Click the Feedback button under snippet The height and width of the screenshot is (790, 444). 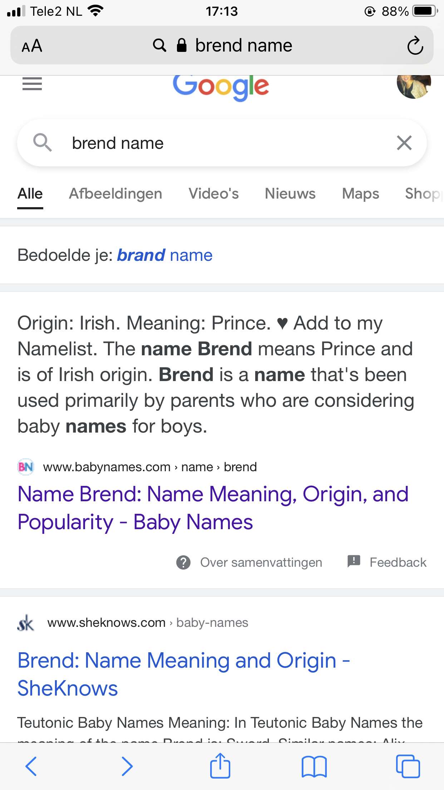(x=387, y=562)
